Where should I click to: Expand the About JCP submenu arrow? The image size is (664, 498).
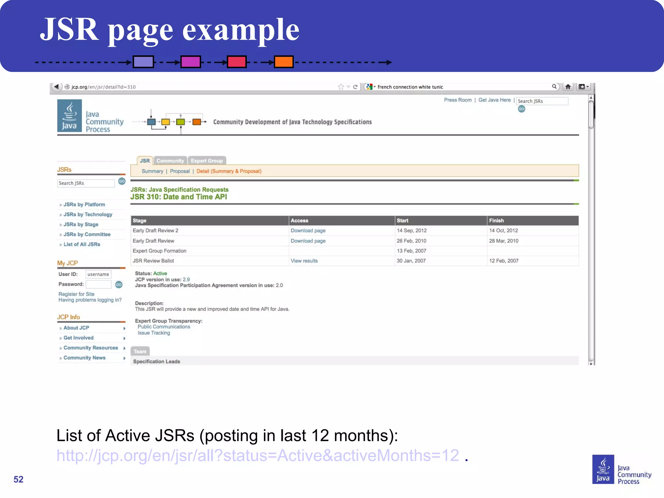pos(124,328)
